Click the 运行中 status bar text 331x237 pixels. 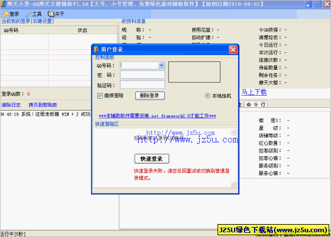tap(13, 234)
